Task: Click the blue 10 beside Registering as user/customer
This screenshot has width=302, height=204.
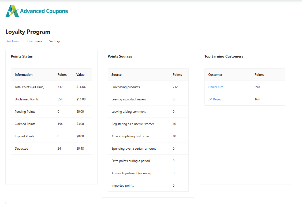Action: point(174,124)
